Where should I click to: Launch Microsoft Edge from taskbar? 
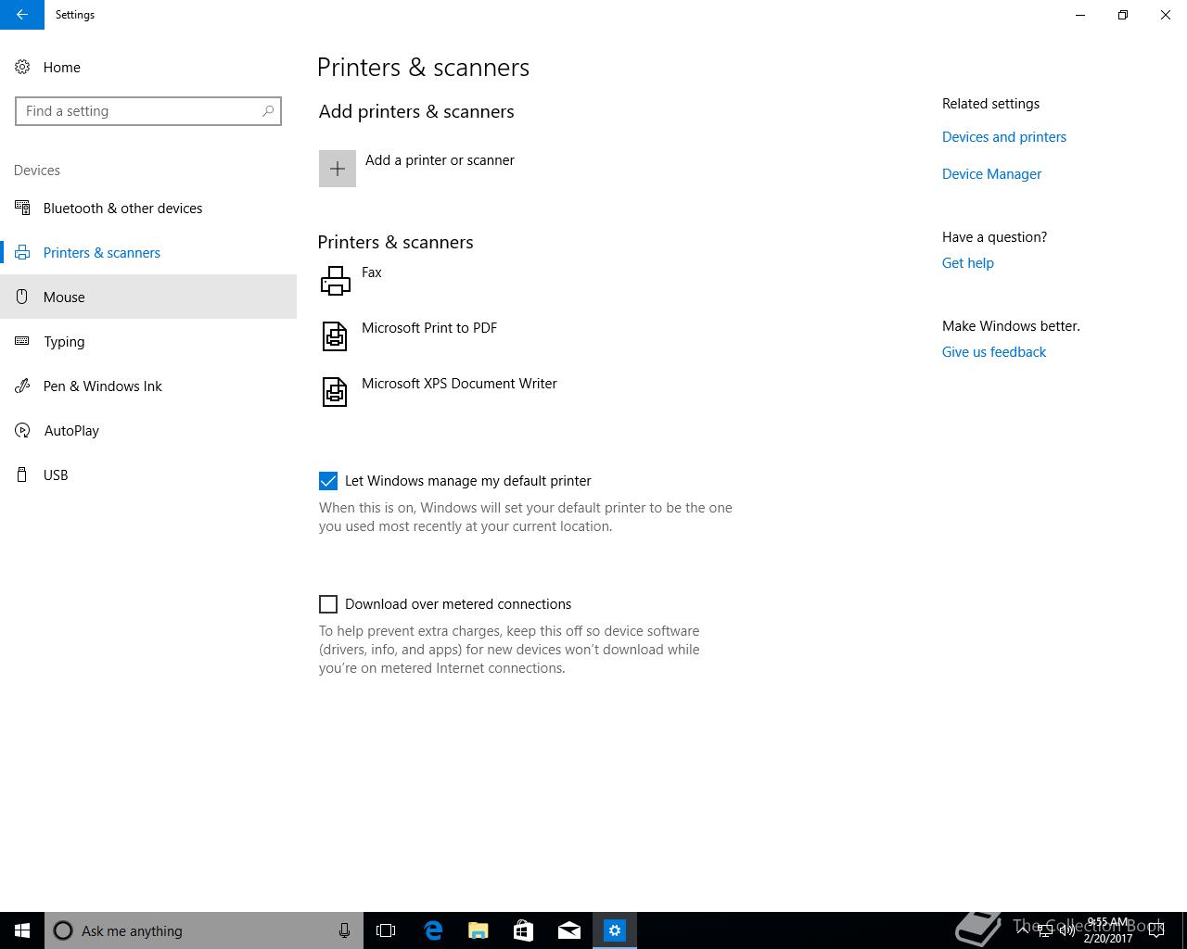[432, 930]
